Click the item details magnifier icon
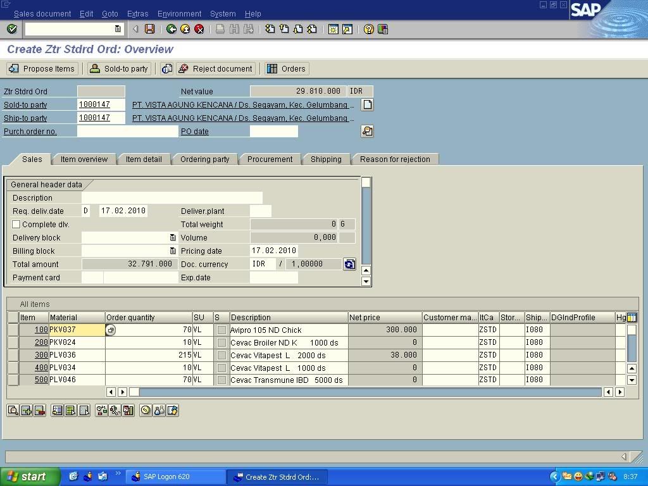This screenshot has height=486, width=648. tap(13, 411)
